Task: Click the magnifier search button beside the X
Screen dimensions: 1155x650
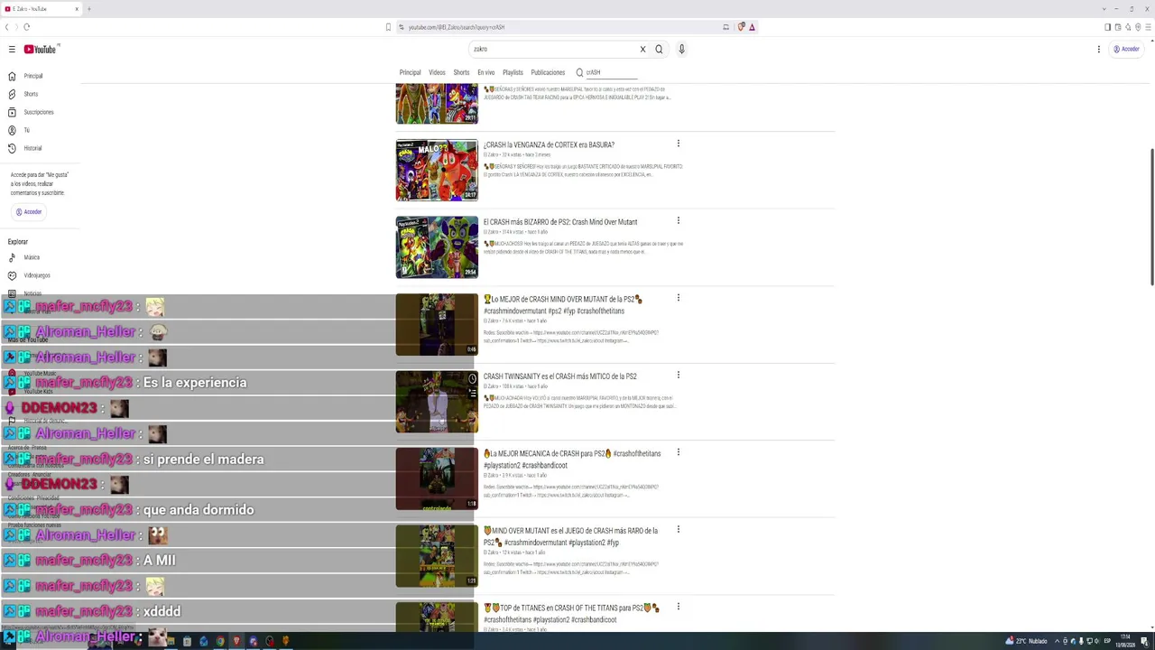Action: 659,50
